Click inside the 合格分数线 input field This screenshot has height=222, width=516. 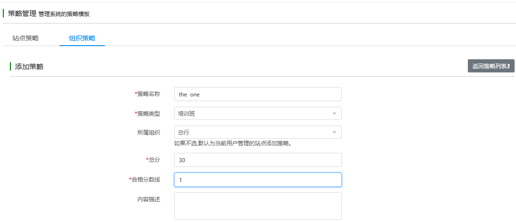tap(258, 180)
